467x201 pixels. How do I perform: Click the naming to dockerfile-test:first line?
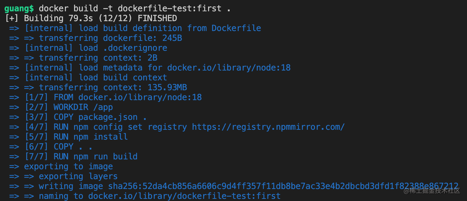(145, 196)
